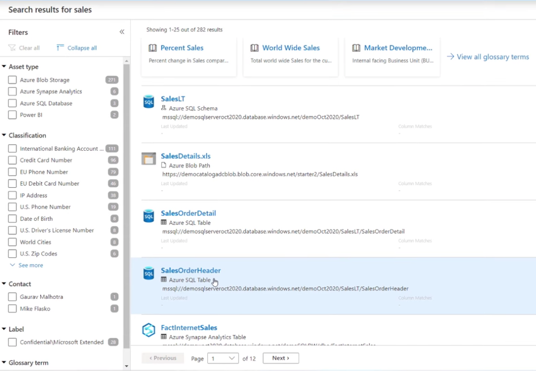Check the World Cities classification
This screenshot has width=536, height=371.
pos(13,242)
